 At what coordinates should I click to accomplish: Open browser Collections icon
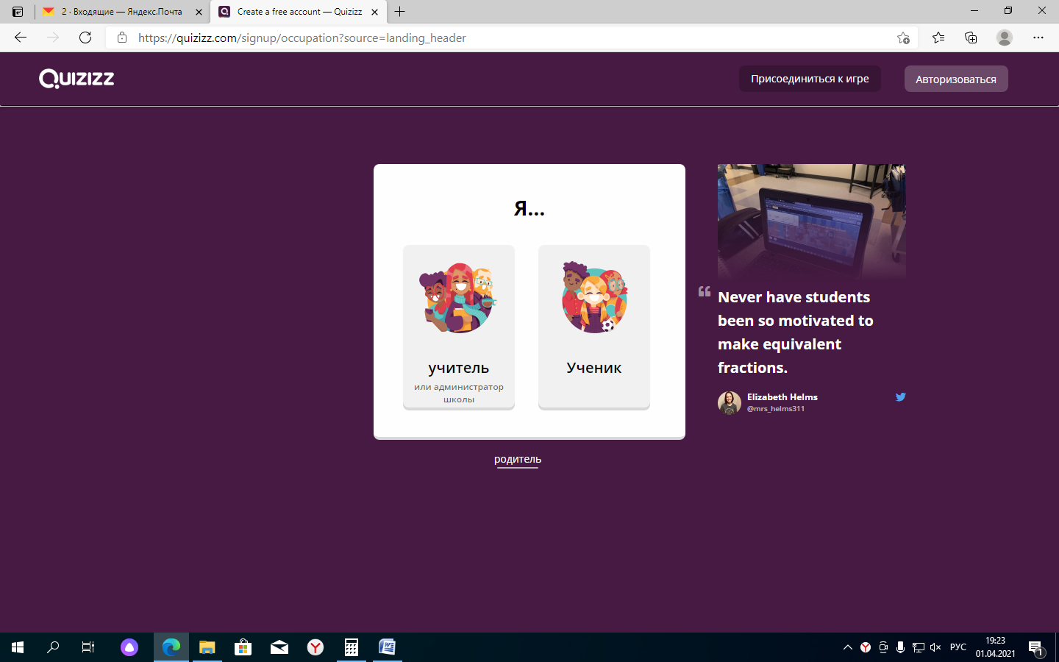point(971,38)
